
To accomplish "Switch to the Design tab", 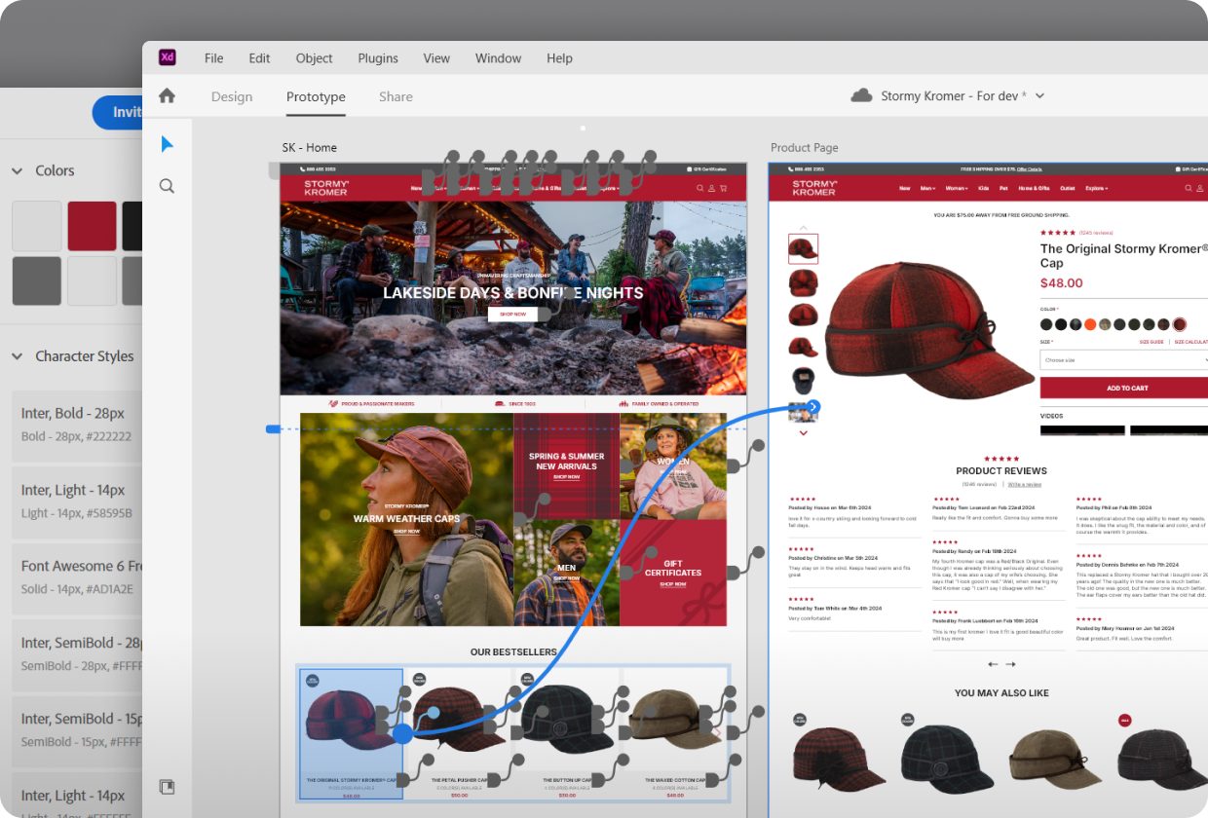I will [232, 96].
